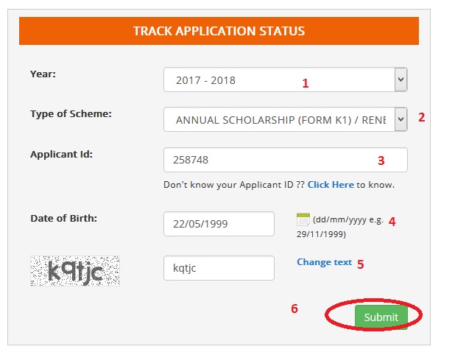Click the red number 2 beside scheme dropdown
This screenshot has height=352, width=455.
[x=422, y=117]
